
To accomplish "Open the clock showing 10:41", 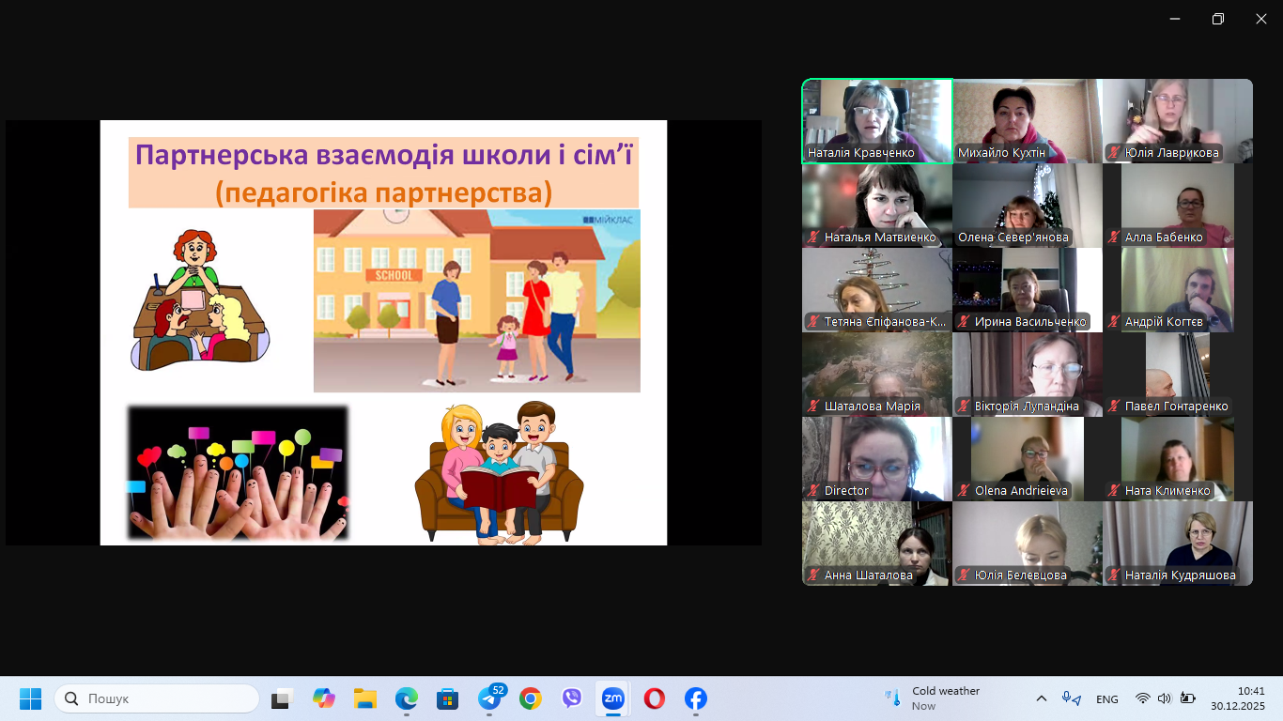I will coord(1237,698).
